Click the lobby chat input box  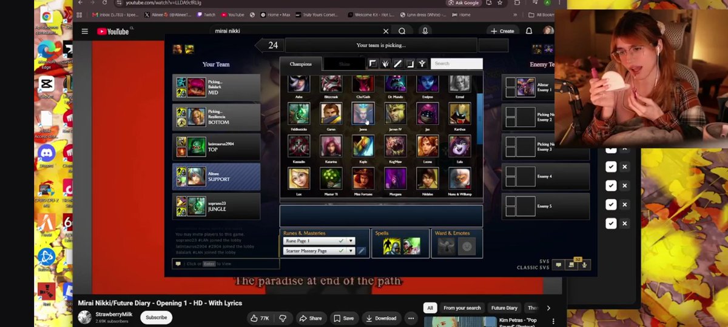tap(226, 263)
